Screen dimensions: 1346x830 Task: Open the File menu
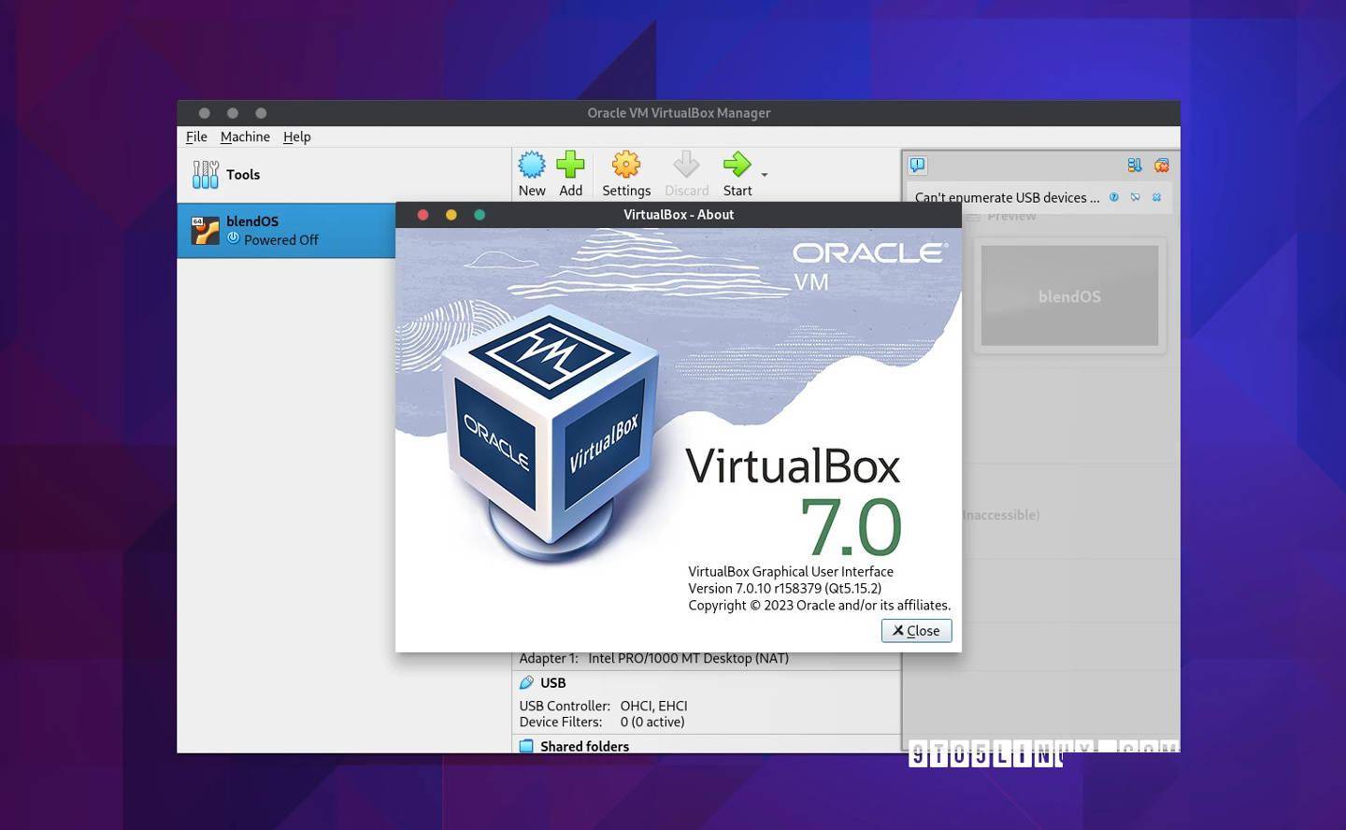(x=196, y=136)
